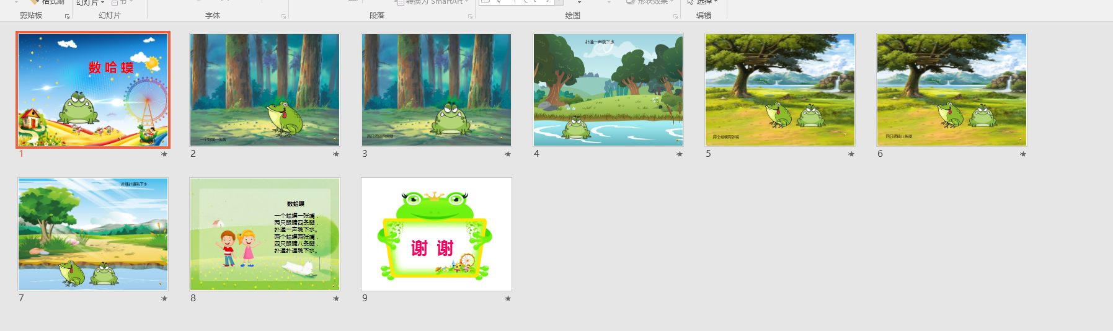Click slide number 3 label
This screenshot has width=1113, height=331.
[365, 154]
